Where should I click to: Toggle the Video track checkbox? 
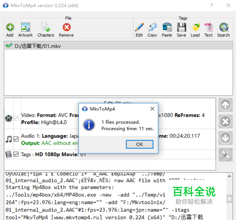[x=16, y=118]
